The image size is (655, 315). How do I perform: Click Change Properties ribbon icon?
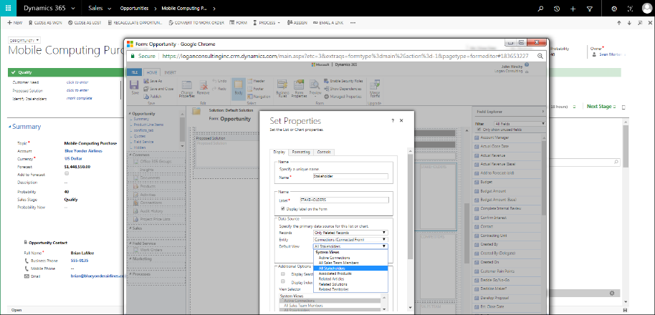187,89
